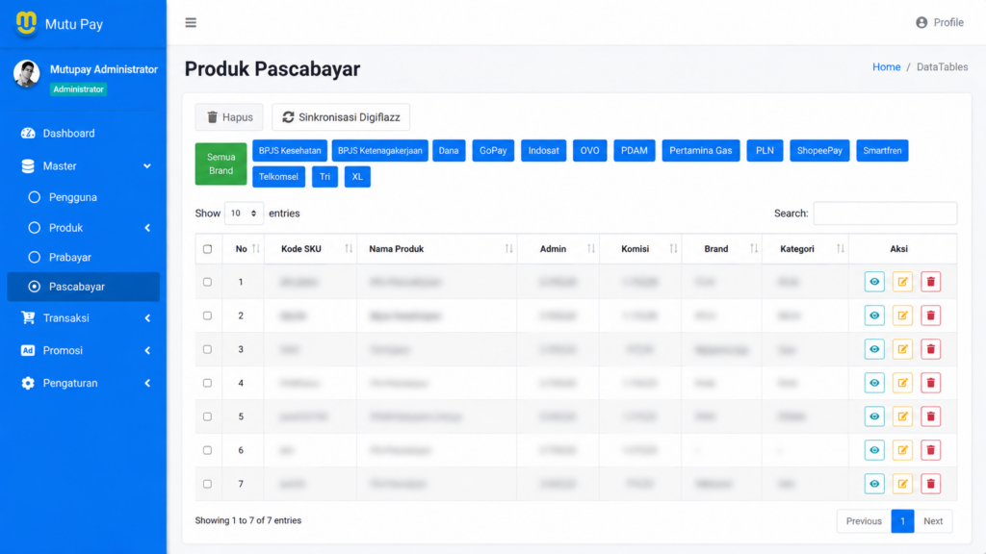Edit product in row 5
The height and width of the screenshot is (554, 986).
902,416
